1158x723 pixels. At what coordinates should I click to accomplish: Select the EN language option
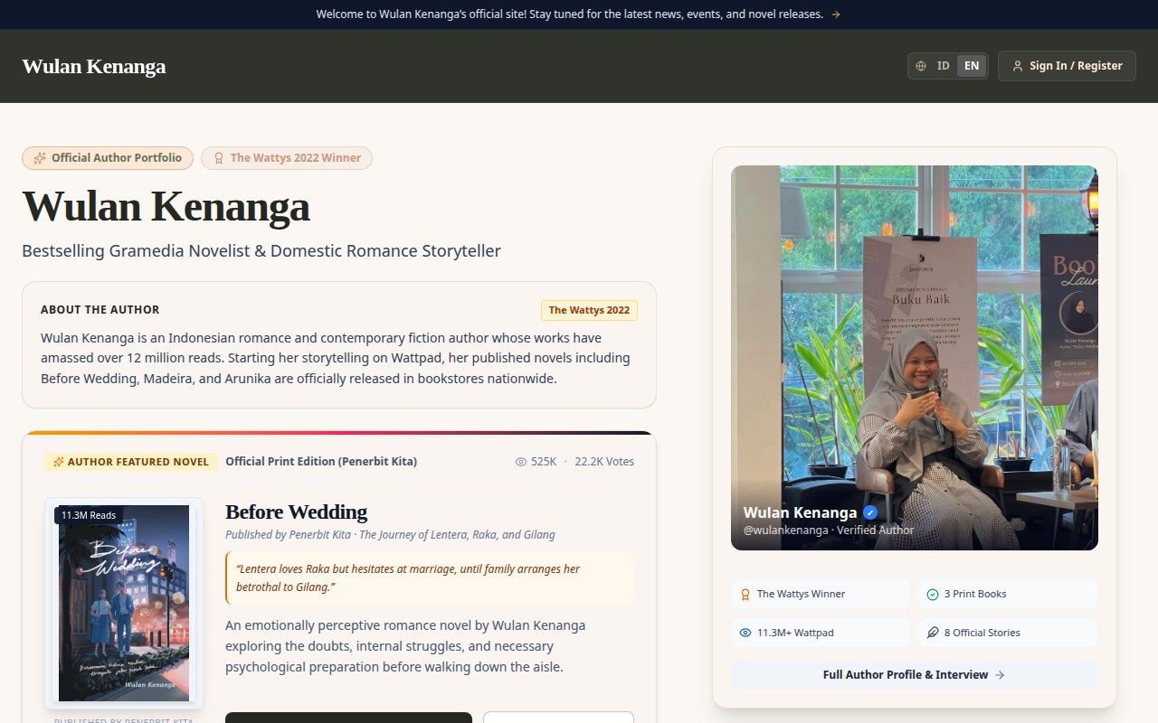pyautogui.click(x=972, y=66)
